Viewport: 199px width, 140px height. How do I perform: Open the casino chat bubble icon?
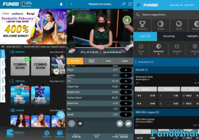(x=128, y=124)
